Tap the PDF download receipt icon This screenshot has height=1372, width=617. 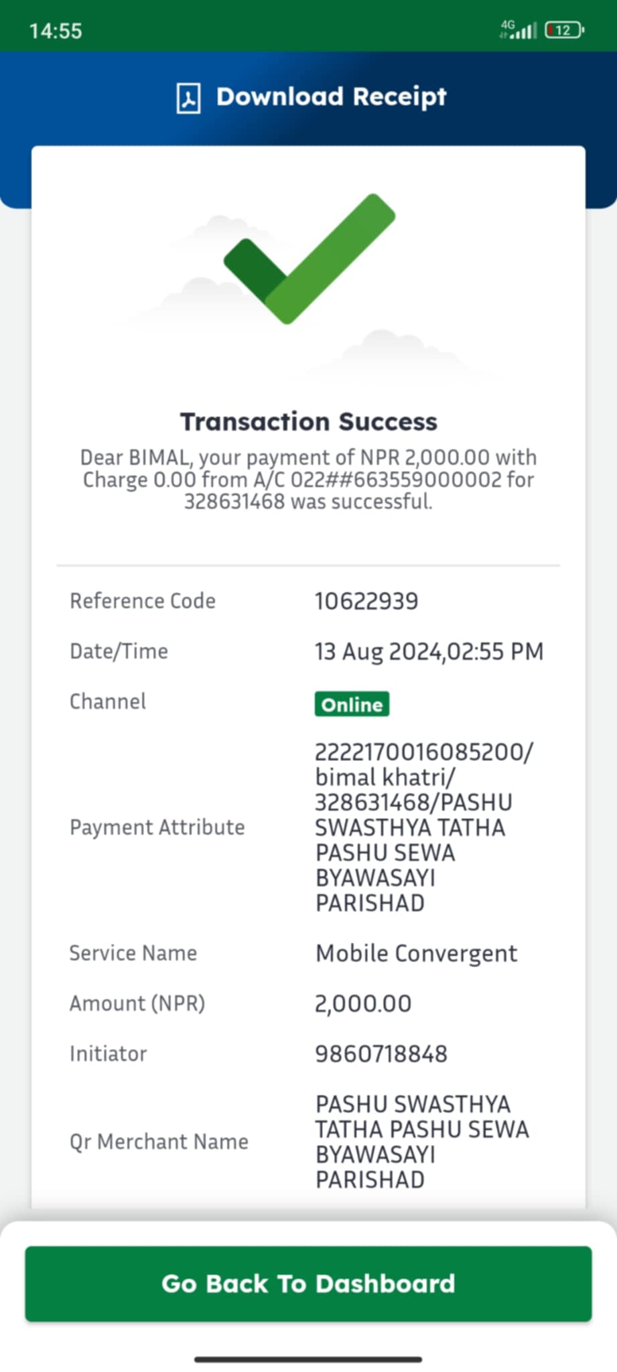188,98
